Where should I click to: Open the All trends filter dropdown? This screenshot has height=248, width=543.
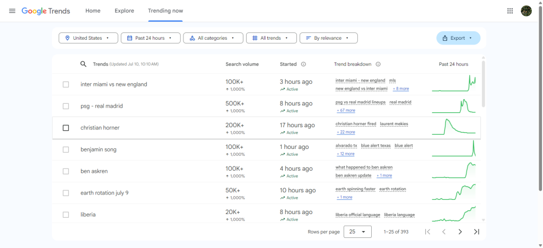271,38
